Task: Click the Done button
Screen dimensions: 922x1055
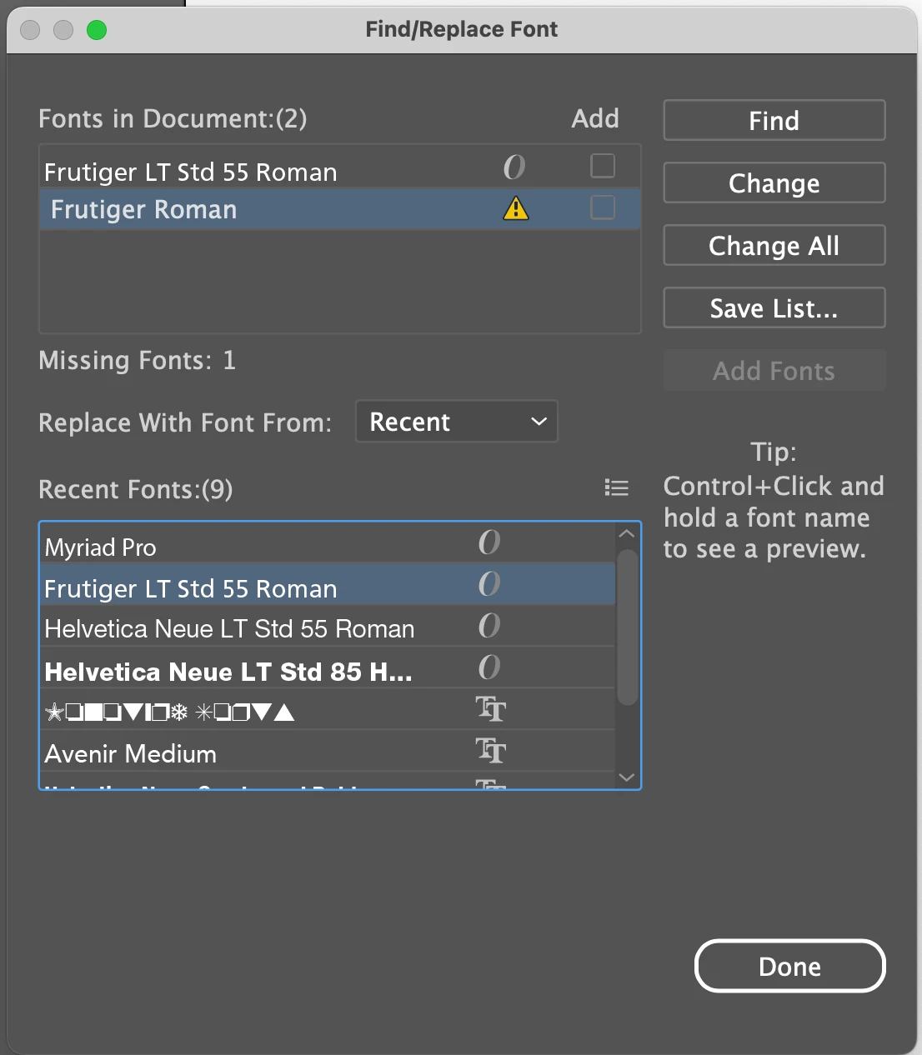Action: click(x=789, y=967)
